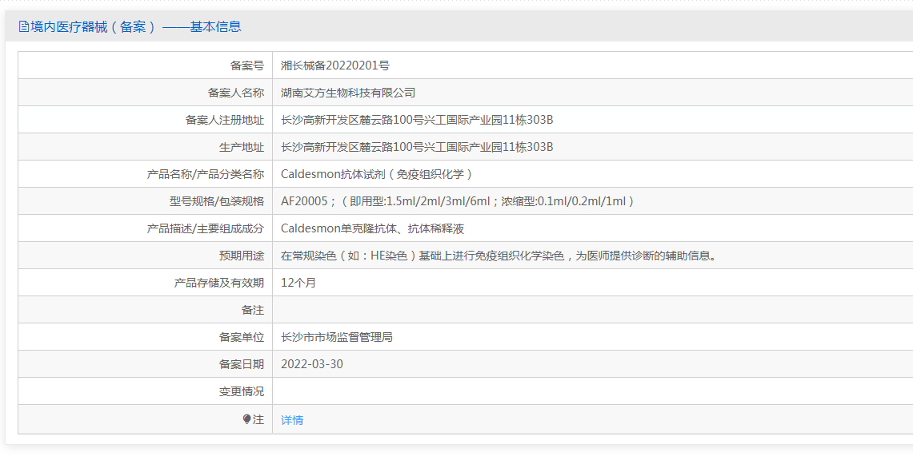This screenshot has height=468, width=913.
Task: Click the 产品名称/产品分类名称 label
Action: pyautogui.click(x=206, y=174)
